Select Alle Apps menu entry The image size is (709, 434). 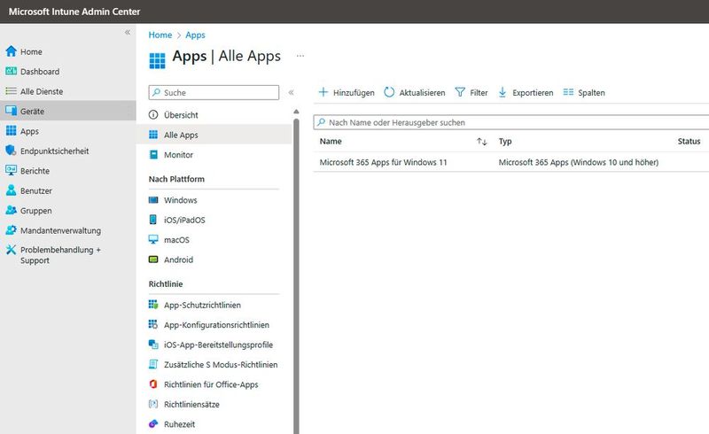[x=214, y=135]
